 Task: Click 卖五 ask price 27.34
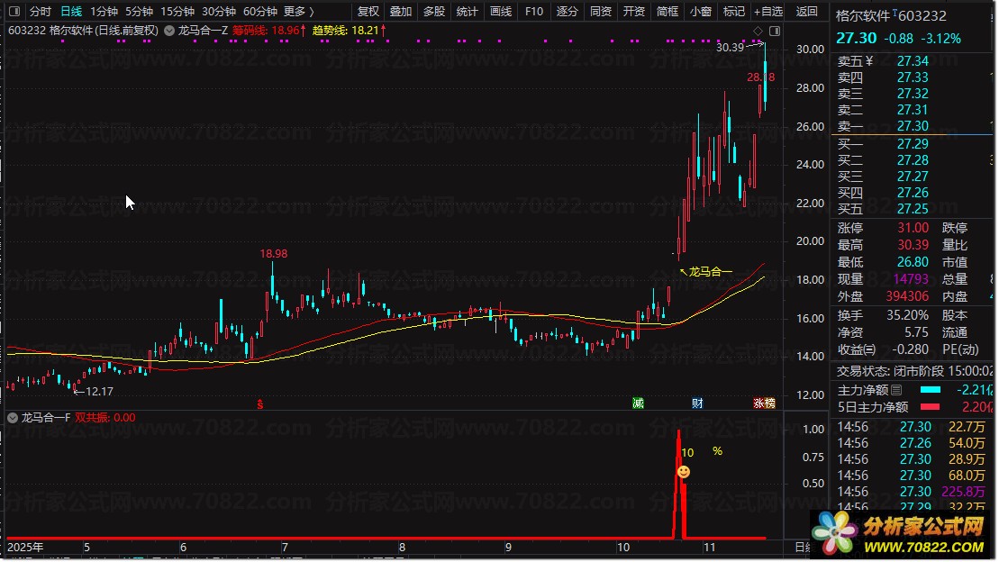(913, 61)
